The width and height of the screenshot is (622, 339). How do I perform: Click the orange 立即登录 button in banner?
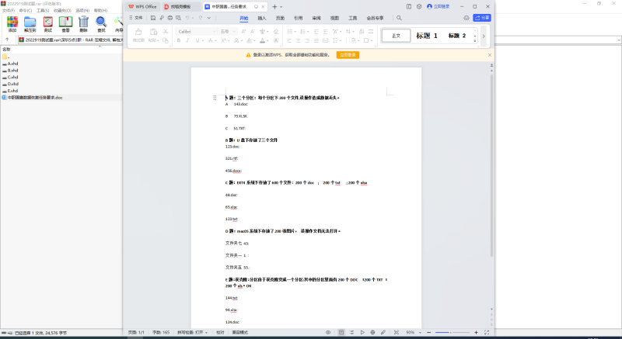pos(348,55)
